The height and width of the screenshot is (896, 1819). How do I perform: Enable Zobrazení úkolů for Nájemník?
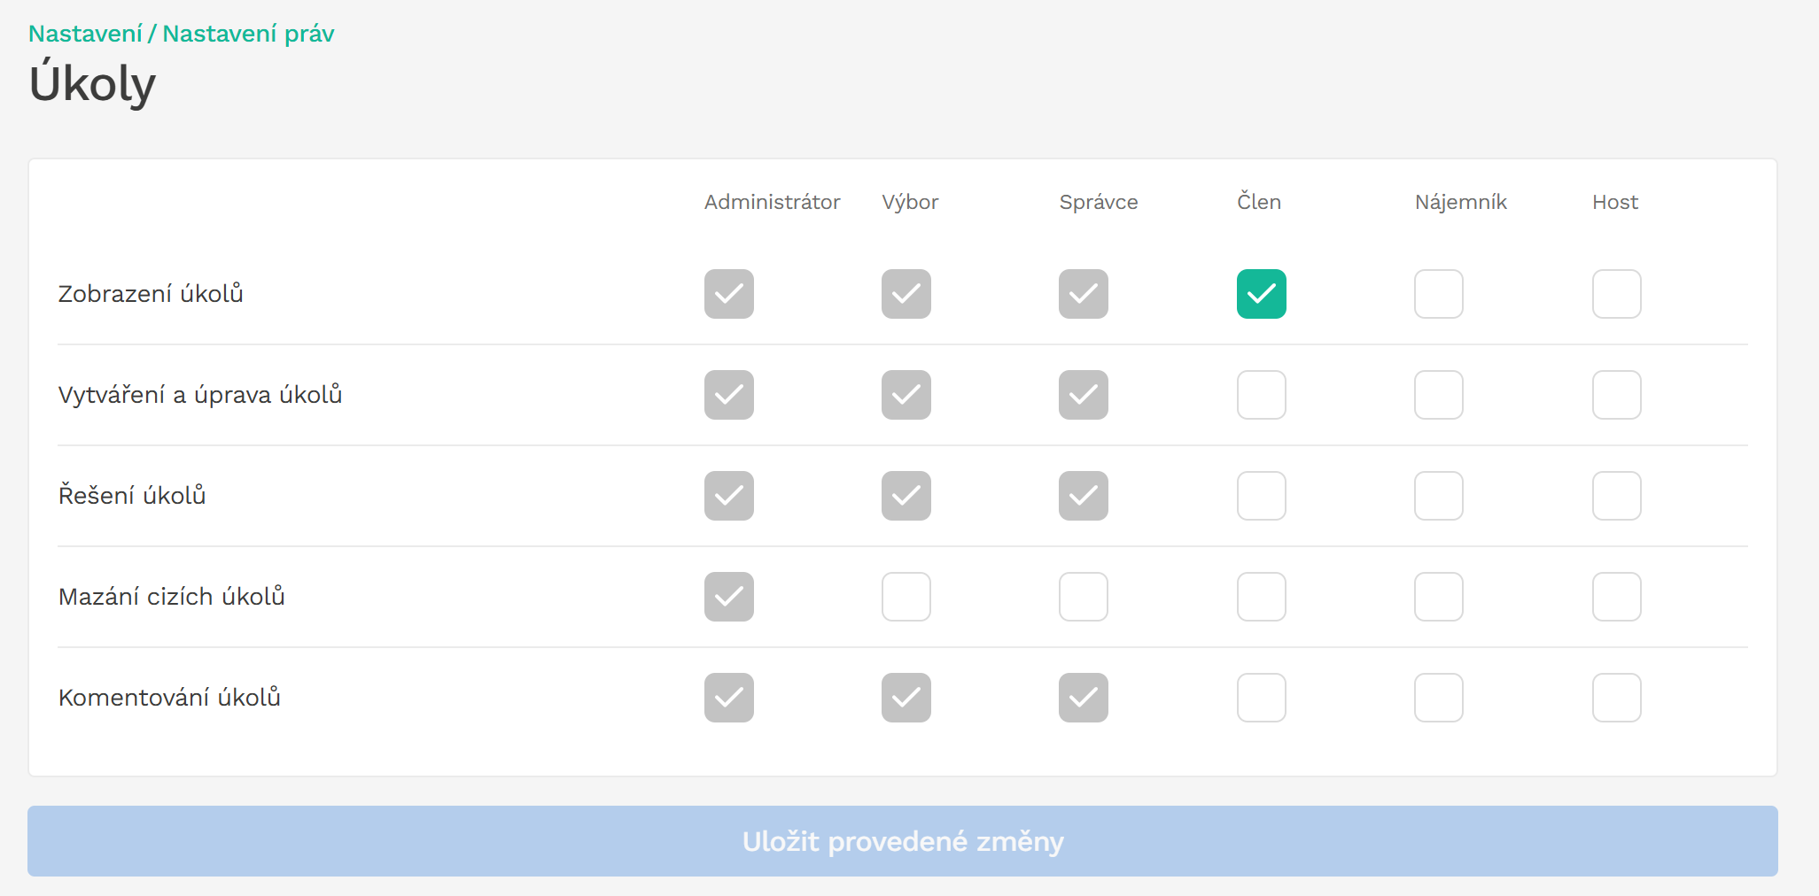pos(1438,294)
